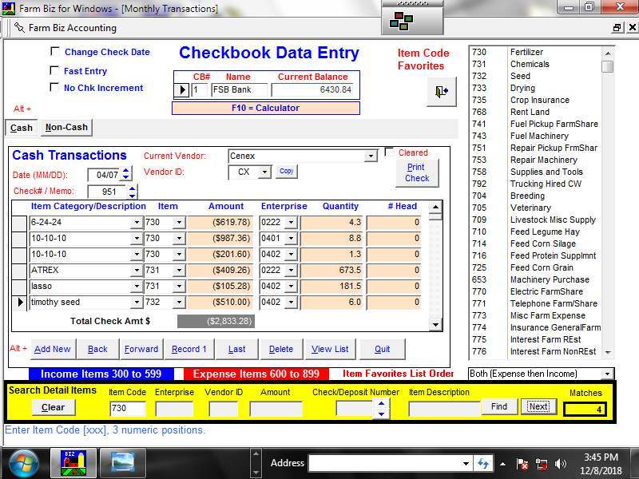
Task: Click the Item Code search field
Action: point(127,409)
